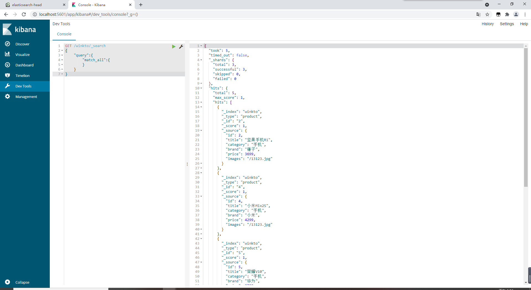Switch to the Console tab

point(64,34)
